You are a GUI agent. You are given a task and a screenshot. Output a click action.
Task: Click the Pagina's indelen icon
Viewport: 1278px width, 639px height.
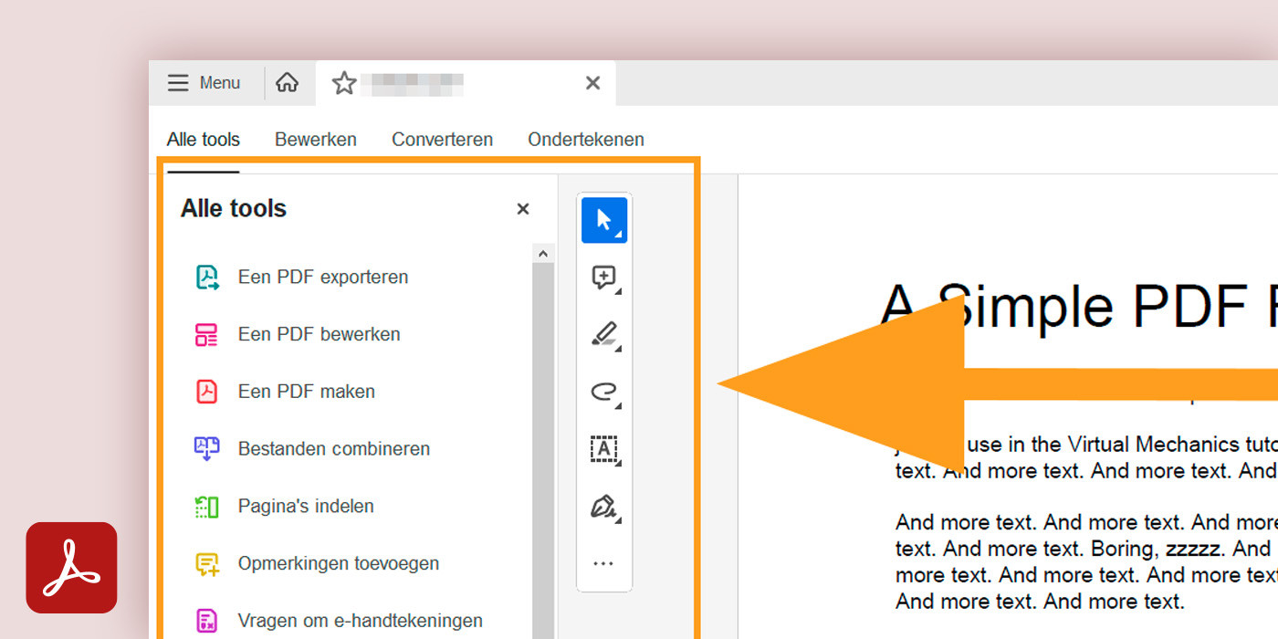pyautogui.click(x=207, y=507)
